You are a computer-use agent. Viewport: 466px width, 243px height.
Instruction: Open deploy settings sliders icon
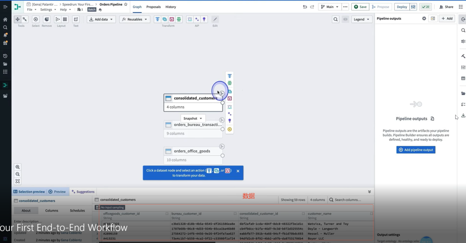coord(413,7)
